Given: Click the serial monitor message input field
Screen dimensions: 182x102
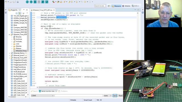Looking at the screenshot, I should coord(78,96).
